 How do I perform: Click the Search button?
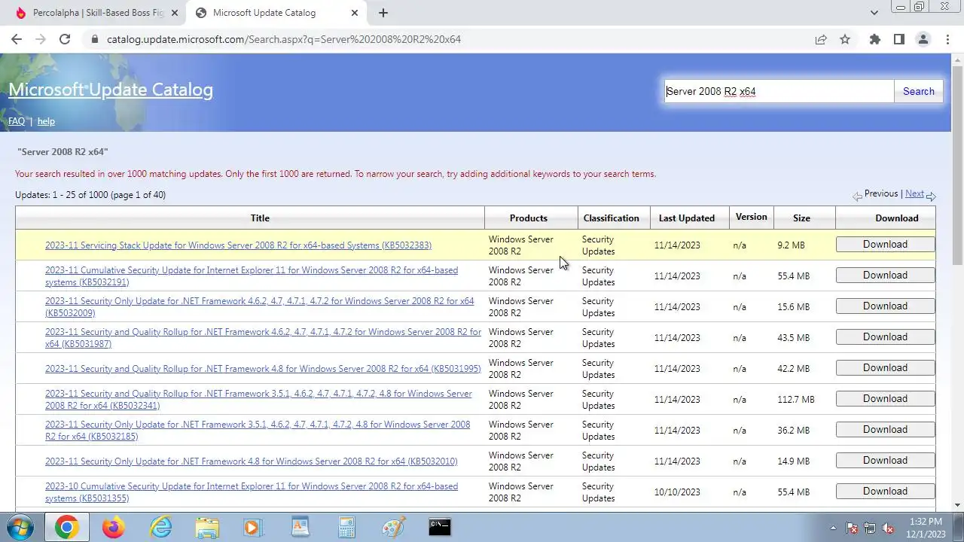coord(918,91)
